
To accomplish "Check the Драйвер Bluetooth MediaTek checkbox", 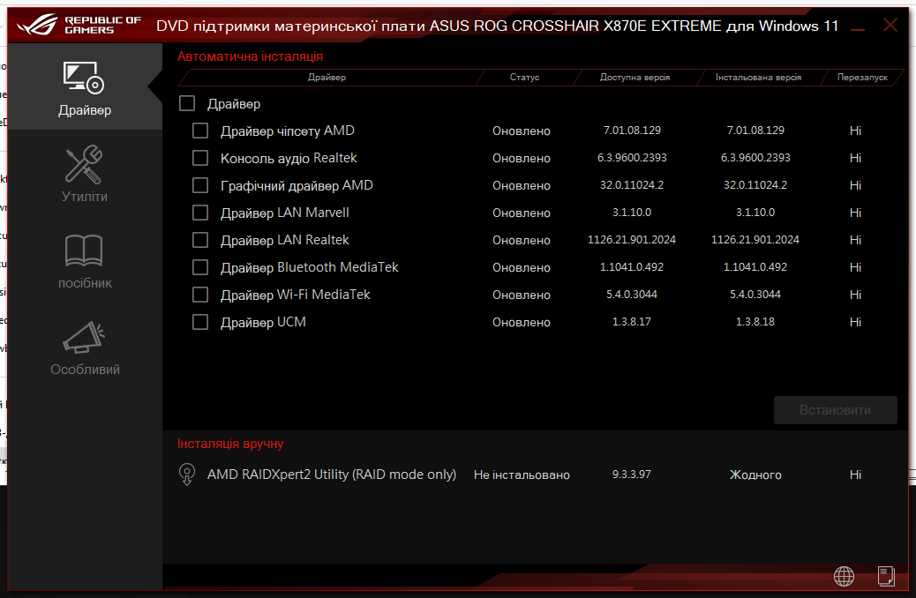I will pyautogui.click(x=200, y=267).
